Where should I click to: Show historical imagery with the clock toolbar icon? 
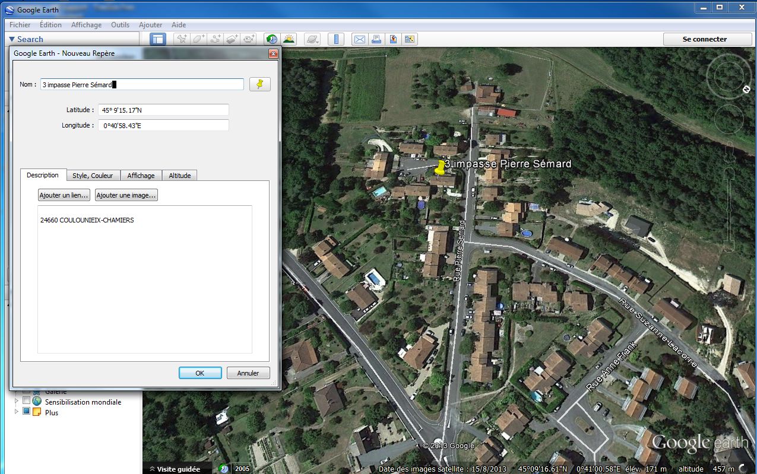pyautogui.click(x=272, y=39)
